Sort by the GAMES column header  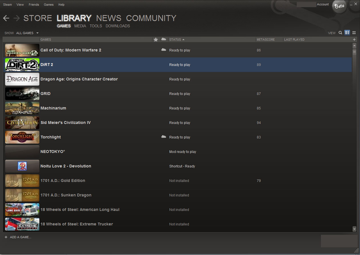tap(46, 40)
